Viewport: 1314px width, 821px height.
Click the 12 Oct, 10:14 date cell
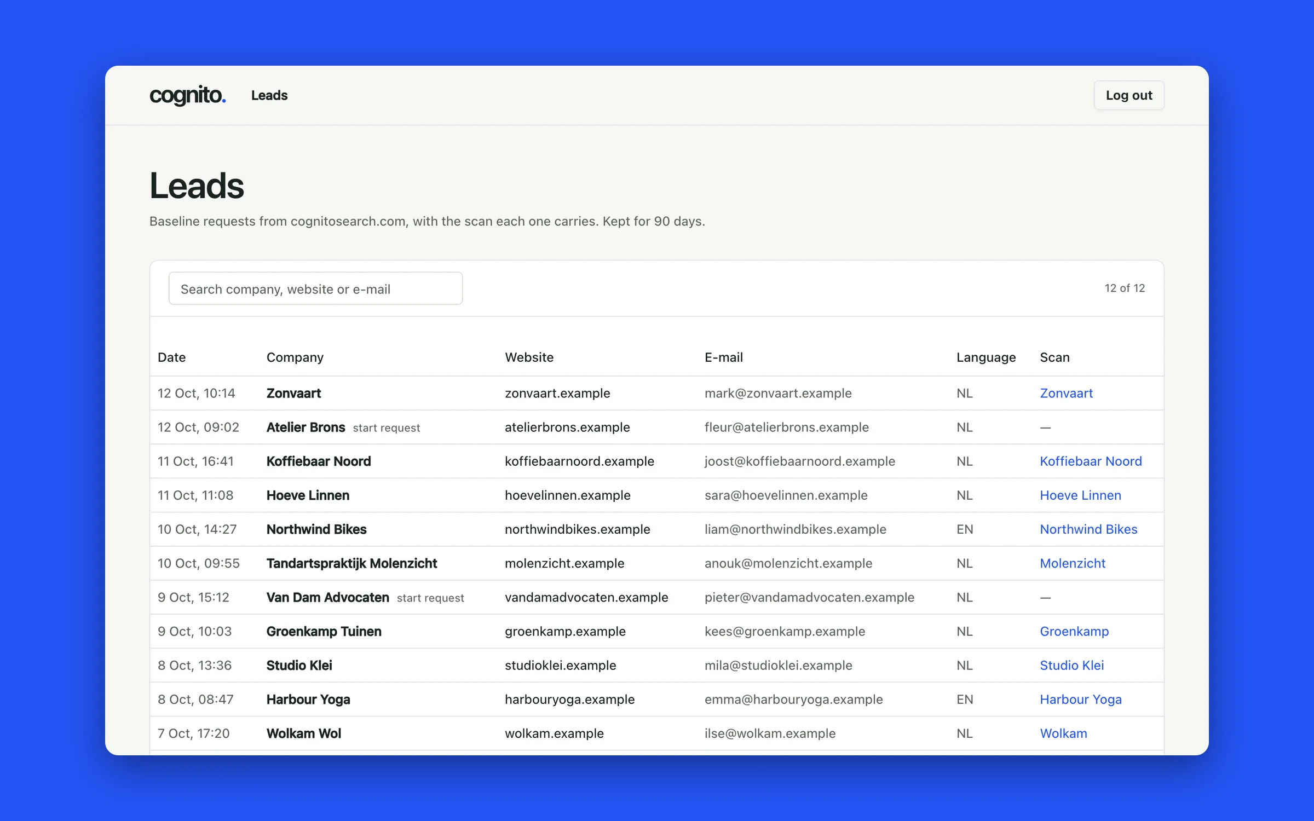(196, 393)
